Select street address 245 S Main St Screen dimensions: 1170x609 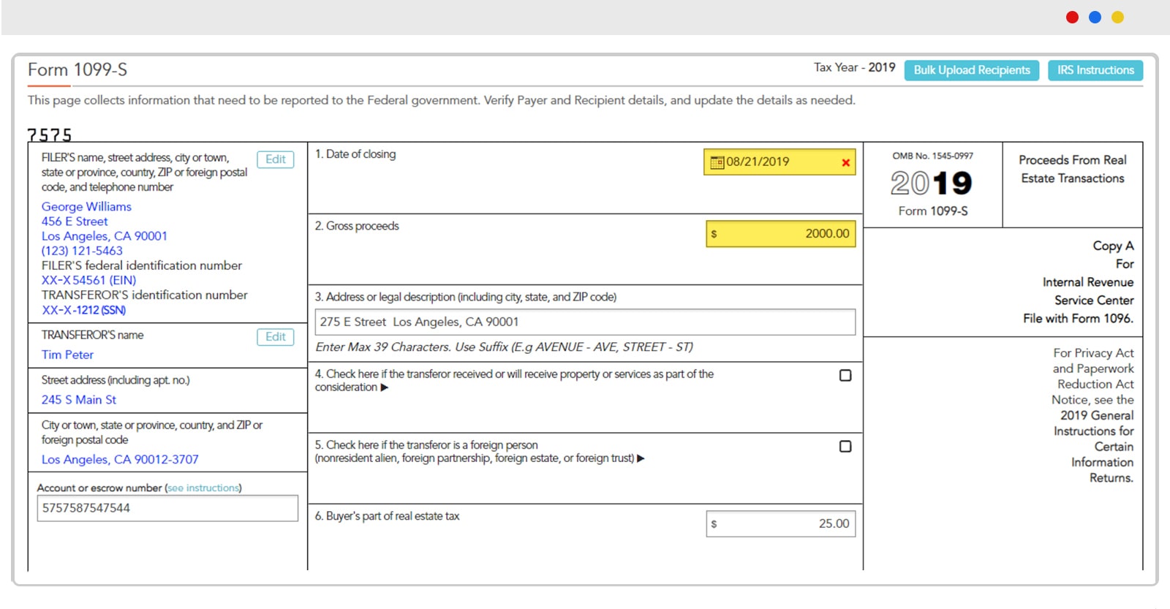coord(79,400)
